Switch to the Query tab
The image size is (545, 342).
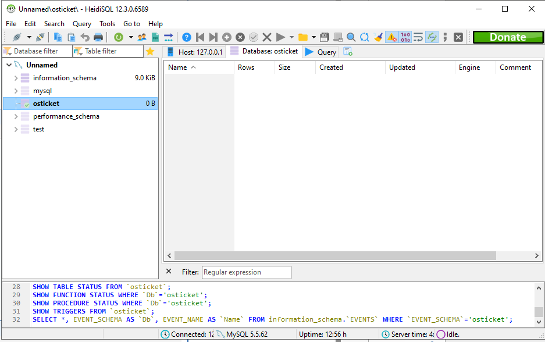coord(320,52)
